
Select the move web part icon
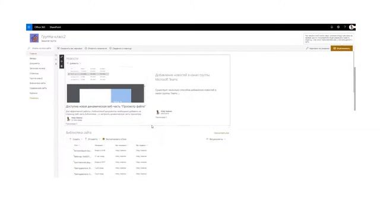coord(62,62)
